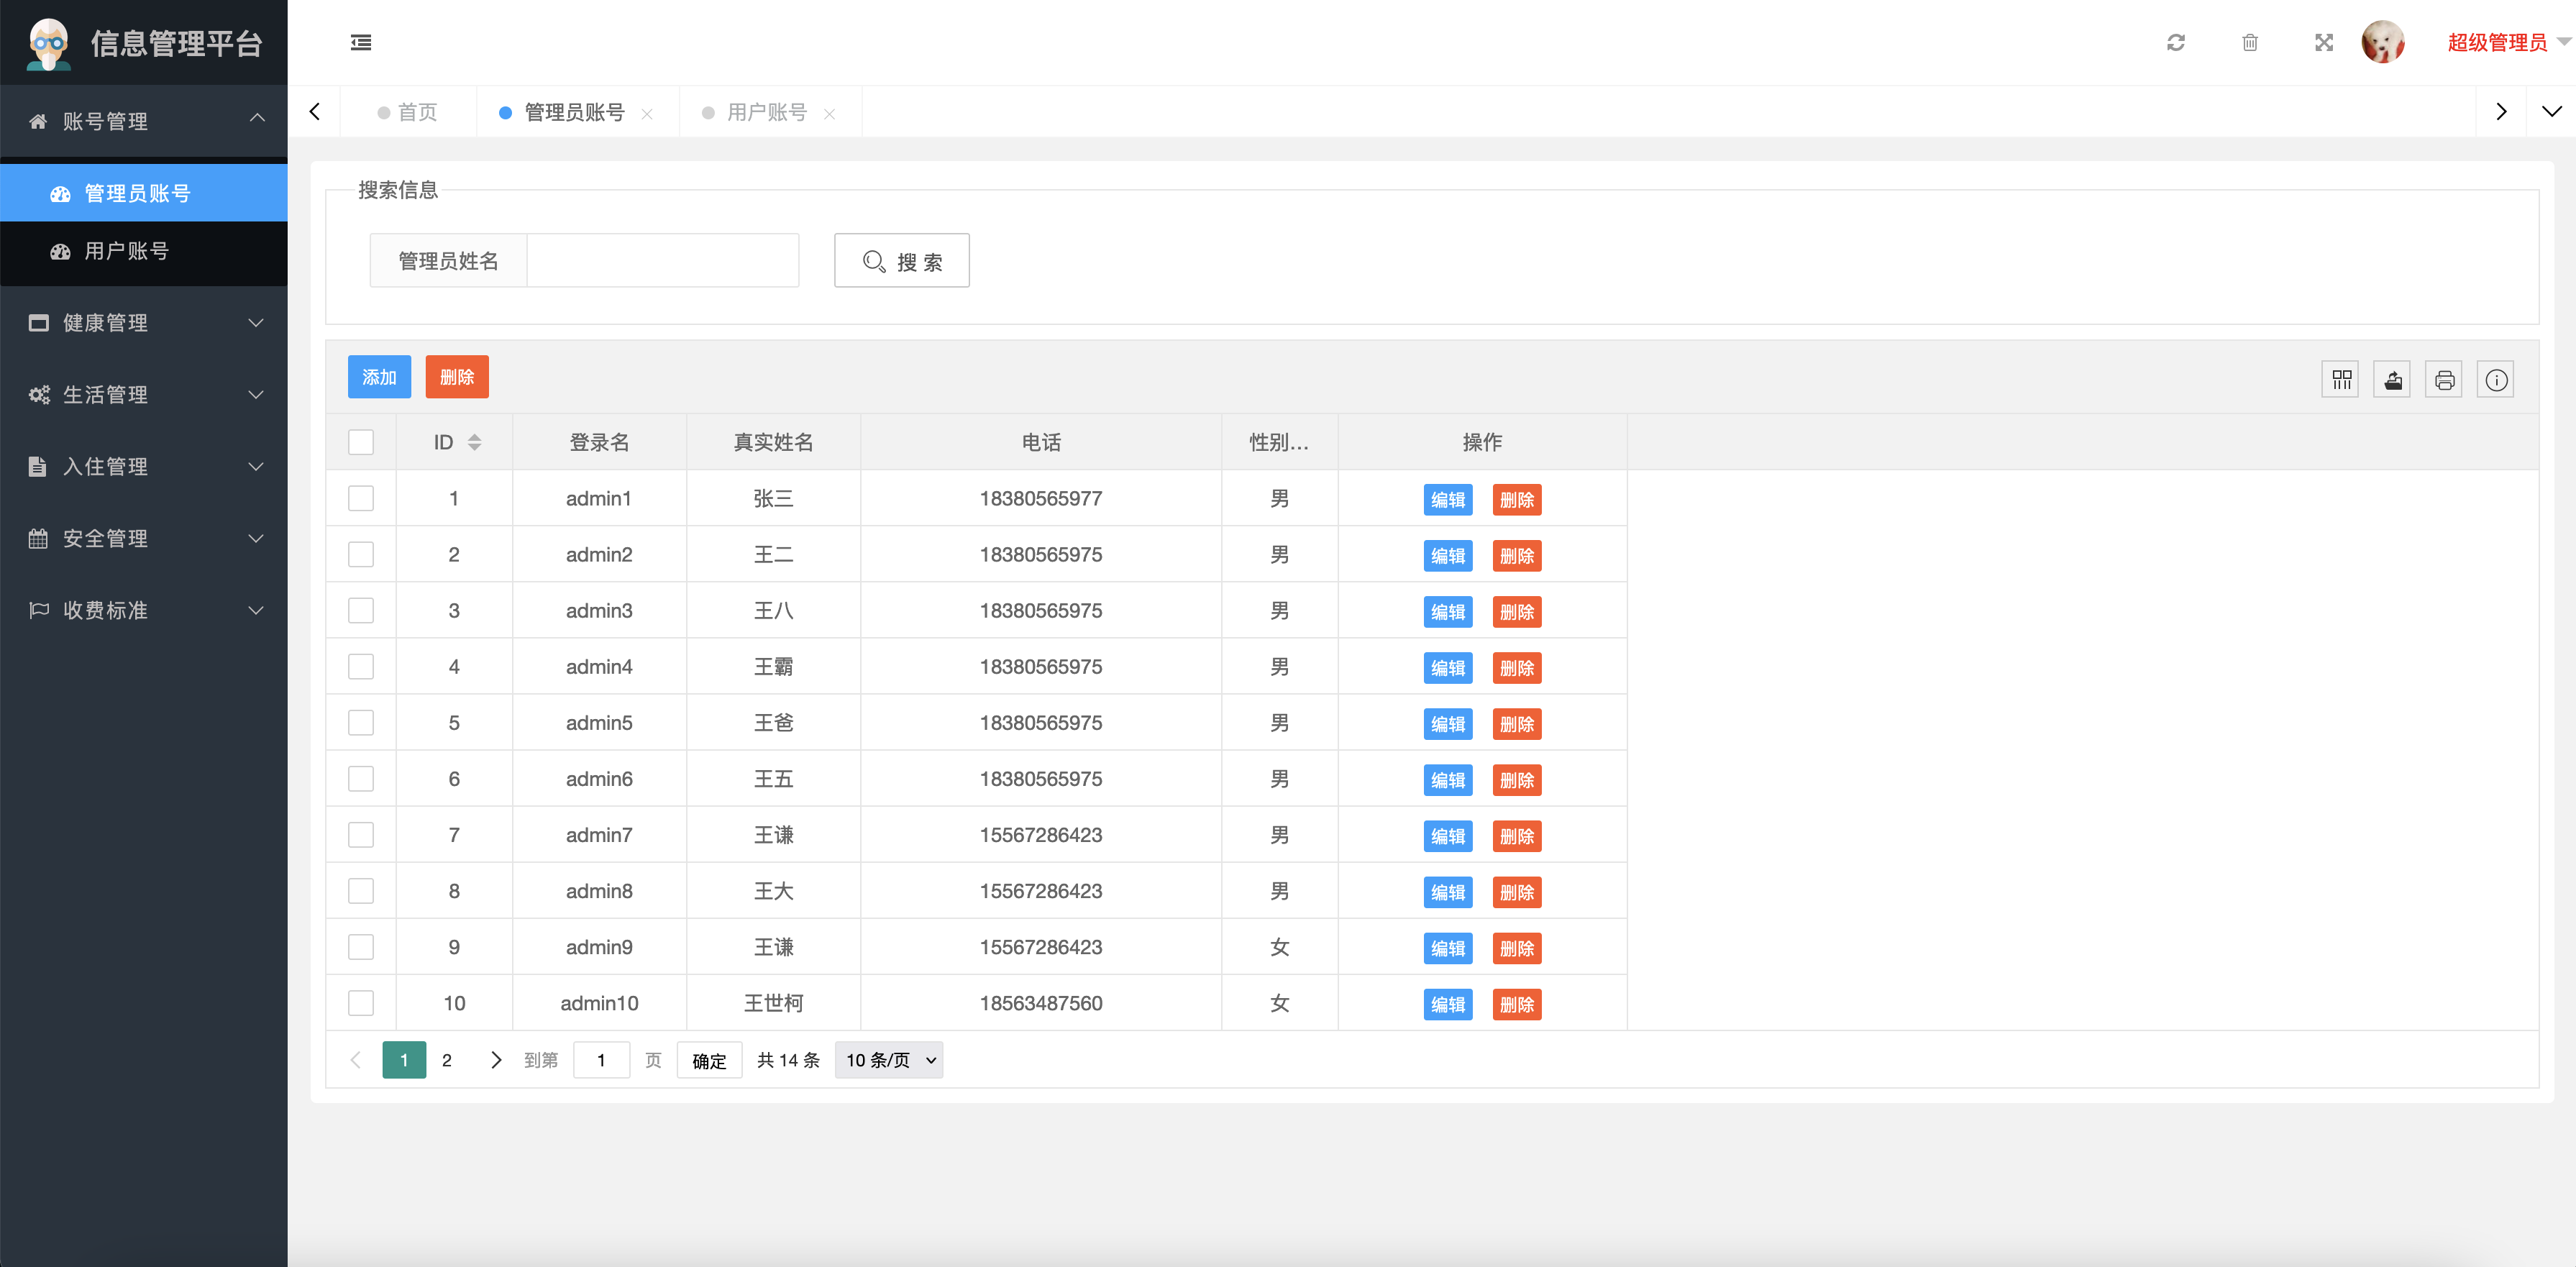2576x1267 pixels.
Task: Click the print table icon
Action: [x=2444, y=380]
